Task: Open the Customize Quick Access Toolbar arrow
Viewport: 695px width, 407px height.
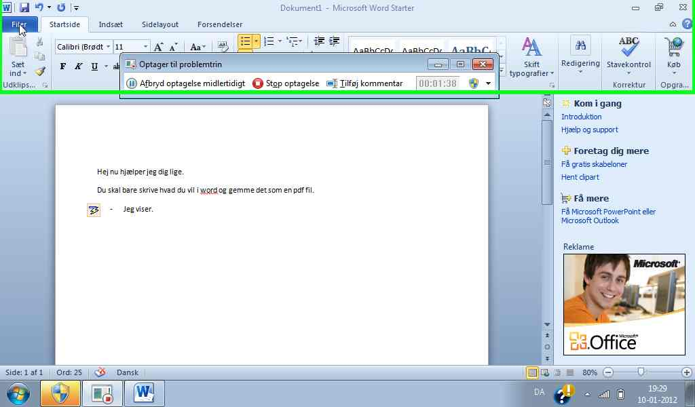Action: (x=76, y=7)
